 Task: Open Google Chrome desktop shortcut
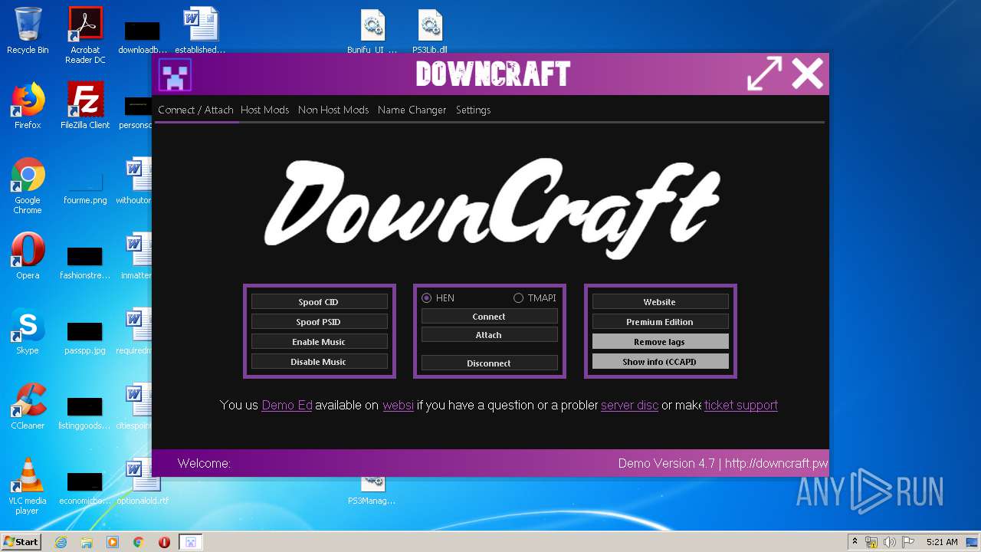(28, 186)
